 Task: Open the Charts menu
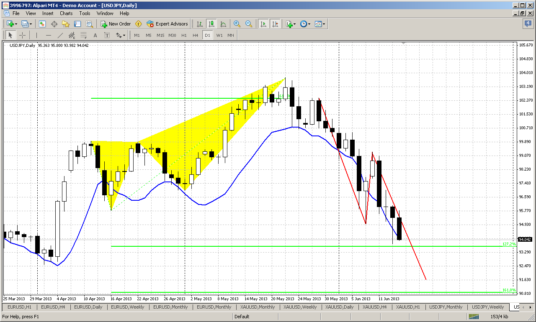(66, 13)
